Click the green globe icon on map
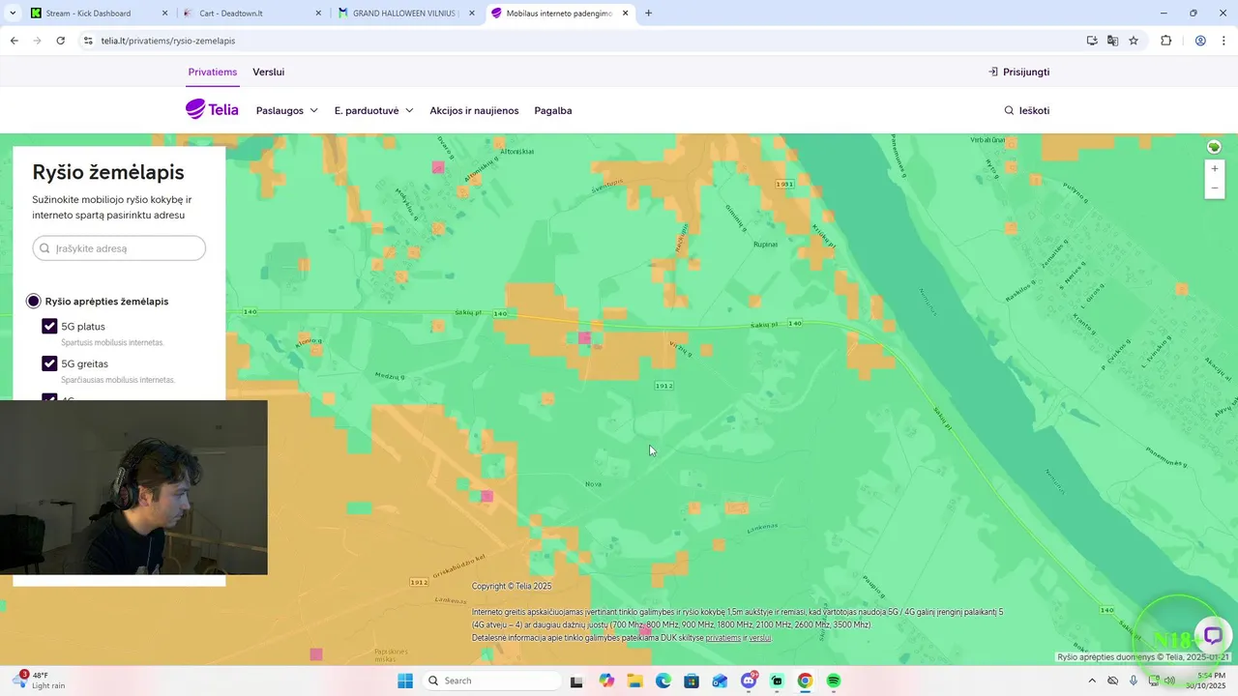The image size is (1238, 696). pos(1214,147)
